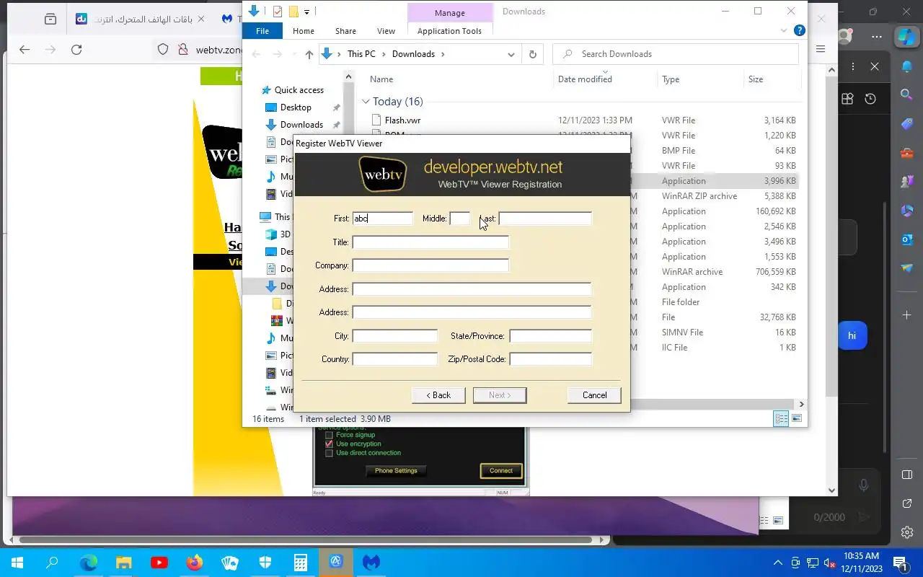Image resolution: width=923 pixels, height=577 pixels.
Task: Switch to large icons view layout
Action: click(797, 419)
